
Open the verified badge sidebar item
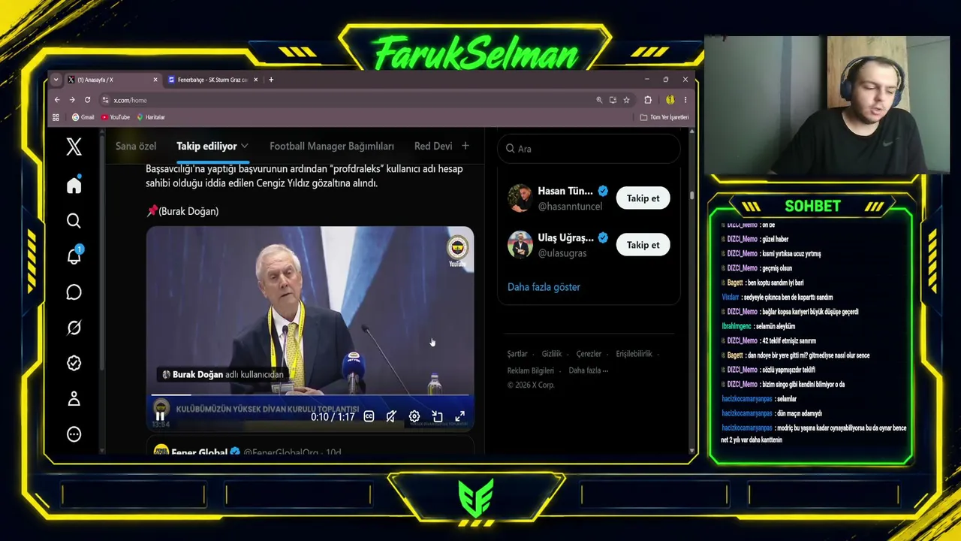click(x=74, y=363)
